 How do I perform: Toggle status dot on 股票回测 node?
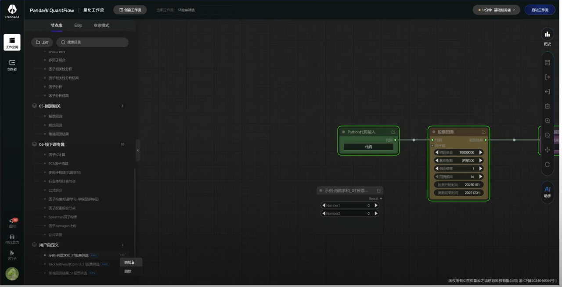point(434,132)
